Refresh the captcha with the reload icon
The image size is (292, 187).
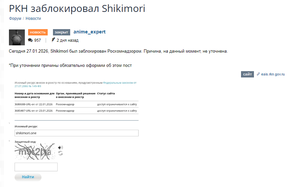(60, 153)
